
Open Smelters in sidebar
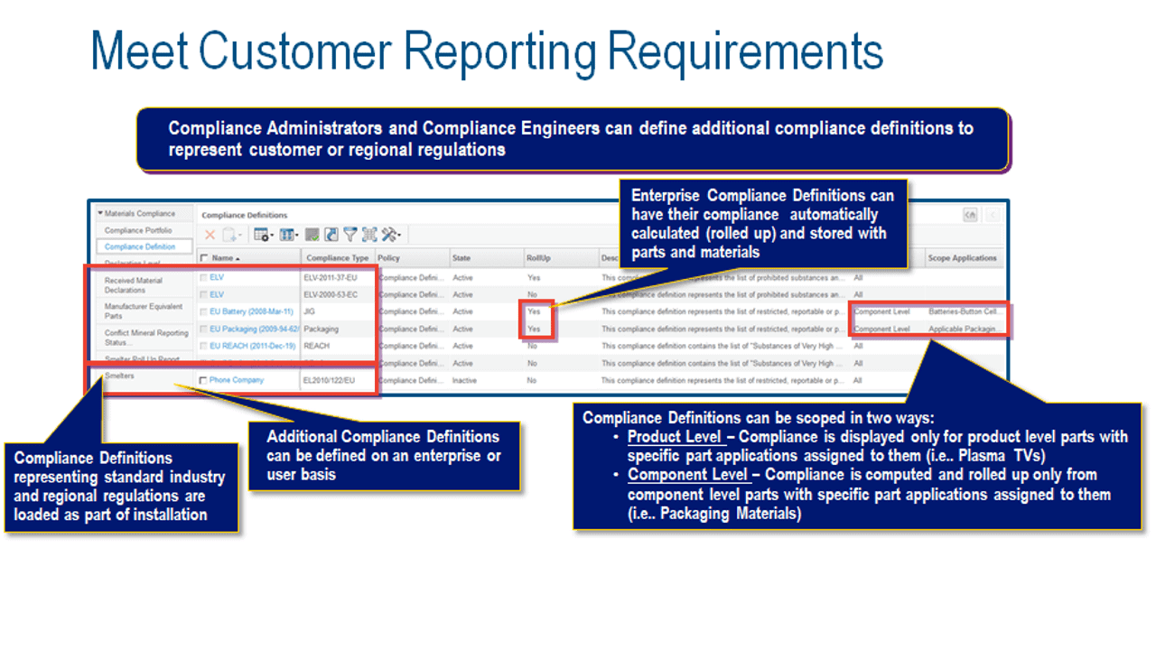[x=119, y=376]
